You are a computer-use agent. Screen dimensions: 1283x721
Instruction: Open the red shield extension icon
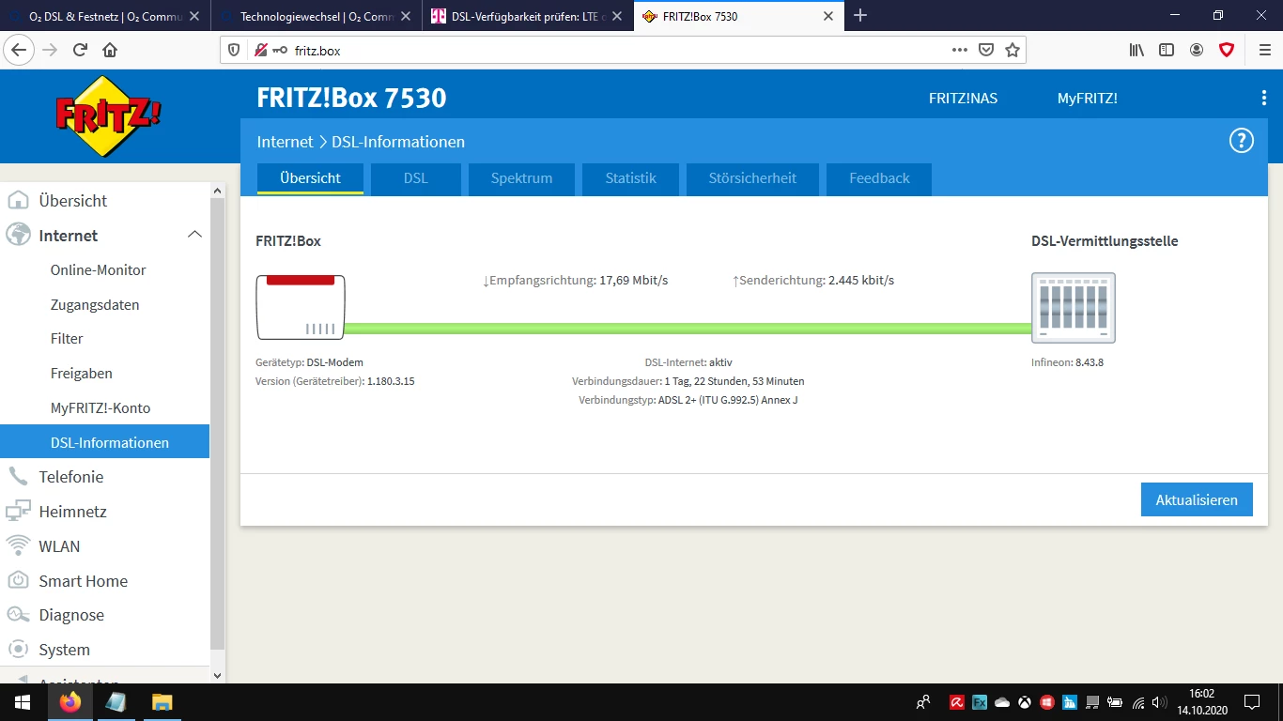pos(1227,50)
